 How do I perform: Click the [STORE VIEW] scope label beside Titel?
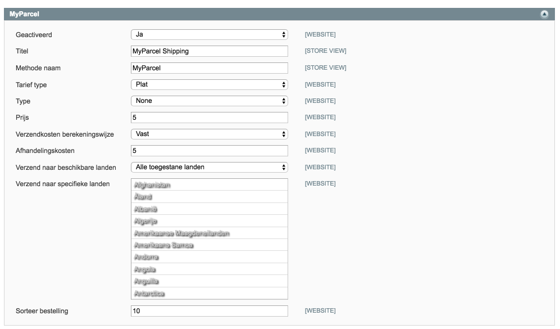[325, 51]
